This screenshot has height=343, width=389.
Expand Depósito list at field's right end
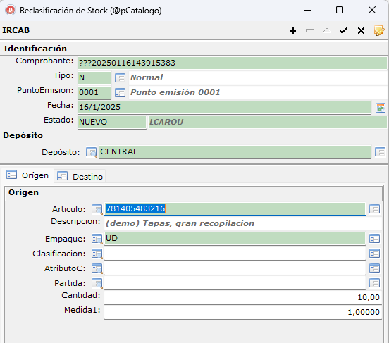(x=380, y=152)
